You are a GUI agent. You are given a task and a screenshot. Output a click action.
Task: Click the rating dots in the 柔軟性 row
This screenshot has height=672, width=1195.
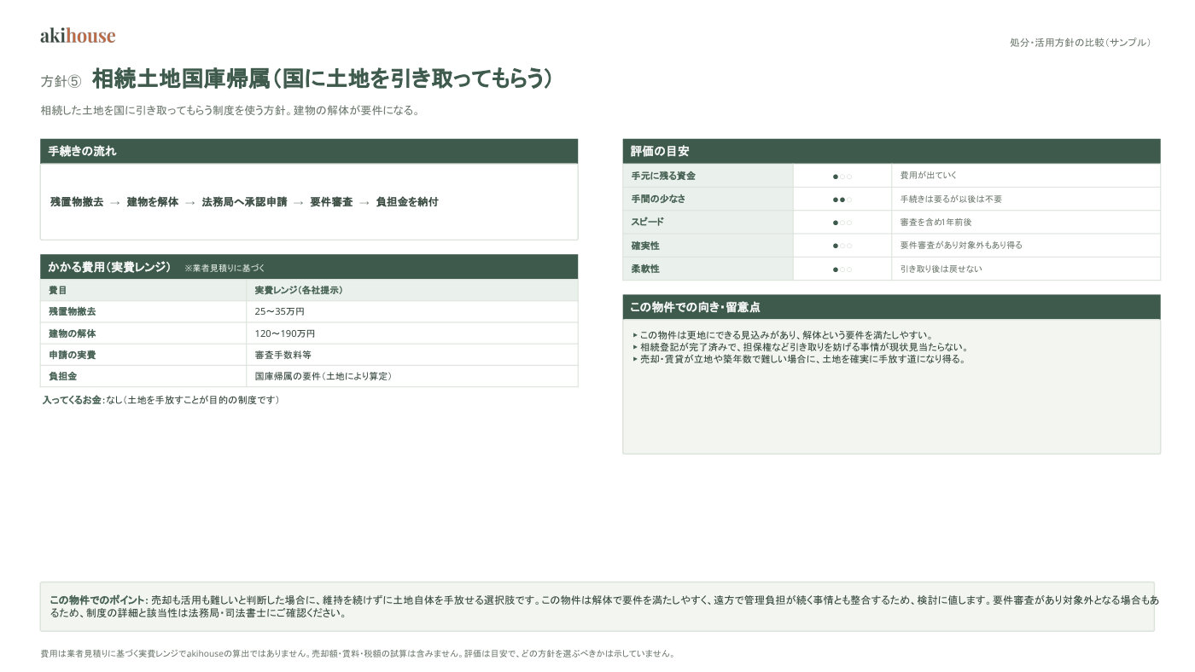pos(842,269)
